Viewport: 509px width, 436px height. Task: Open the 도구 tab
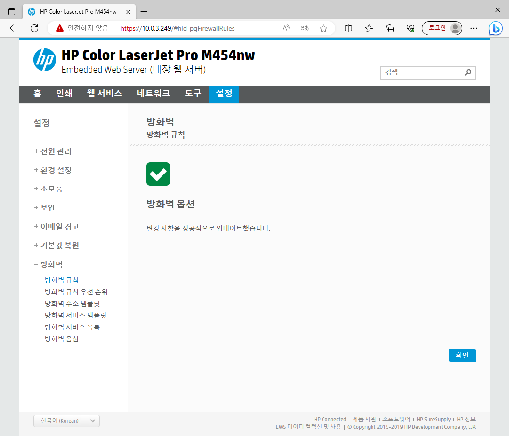tap(193, 94)
